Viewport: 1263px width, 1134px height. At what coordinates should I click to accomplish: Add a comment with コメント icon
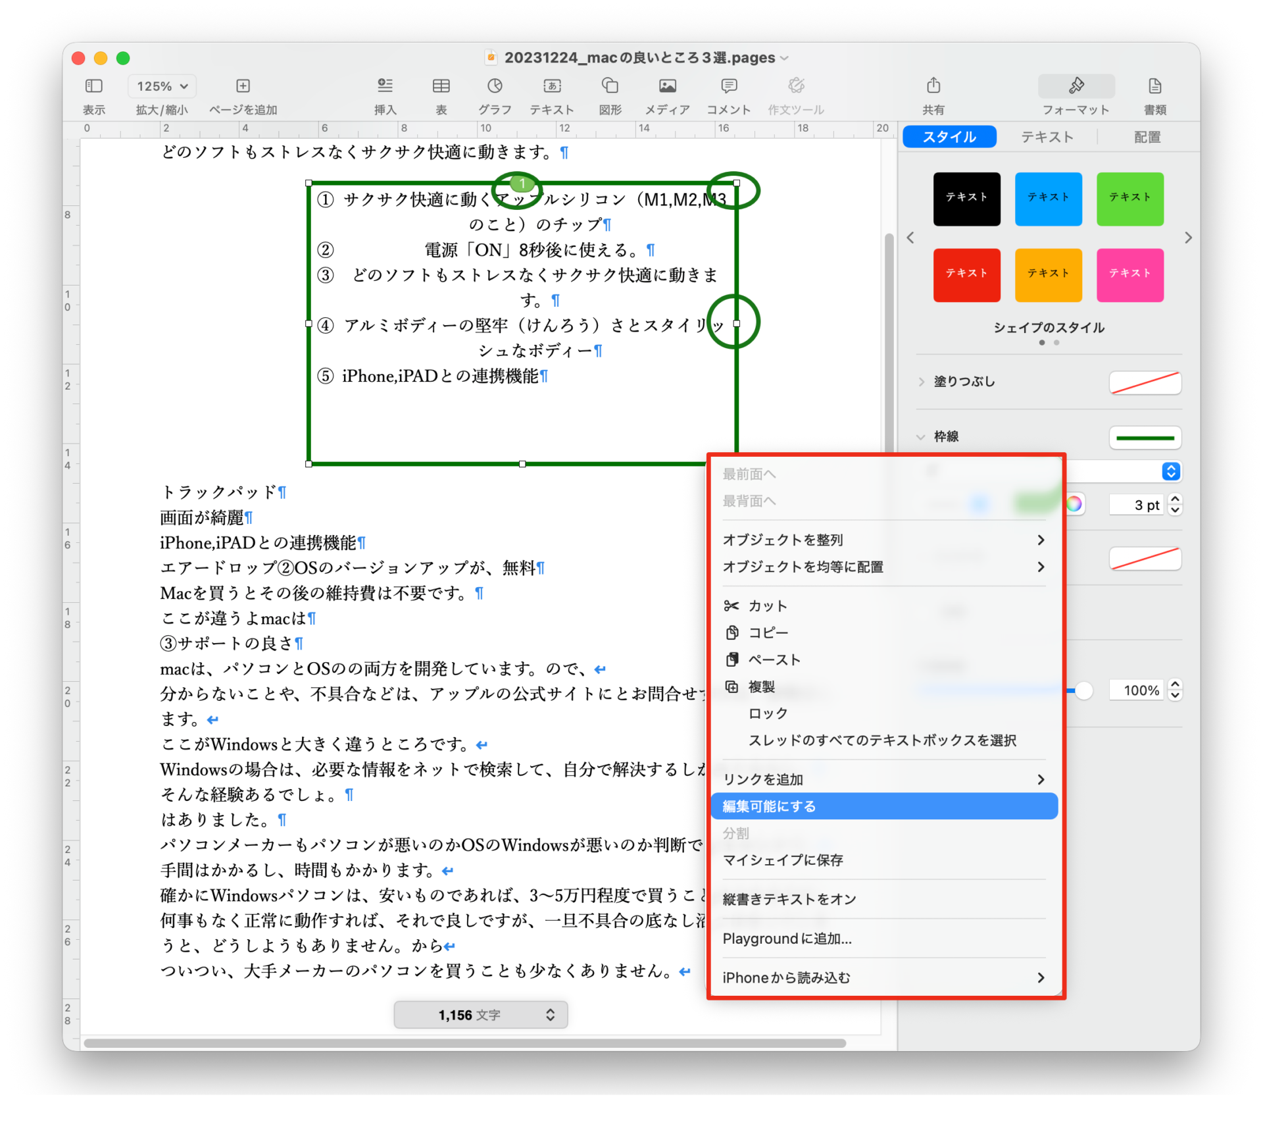[728, 86]
